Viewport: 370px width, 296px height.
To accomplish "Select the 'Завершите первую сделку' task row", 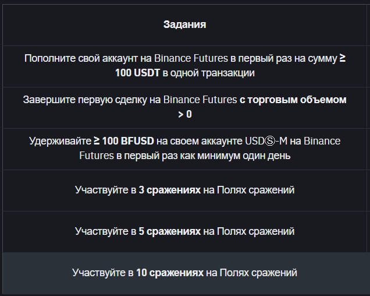I will 185,108.
